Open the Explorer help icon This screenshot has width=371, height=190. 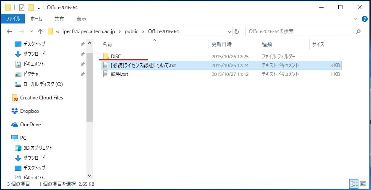pos(365,19)
